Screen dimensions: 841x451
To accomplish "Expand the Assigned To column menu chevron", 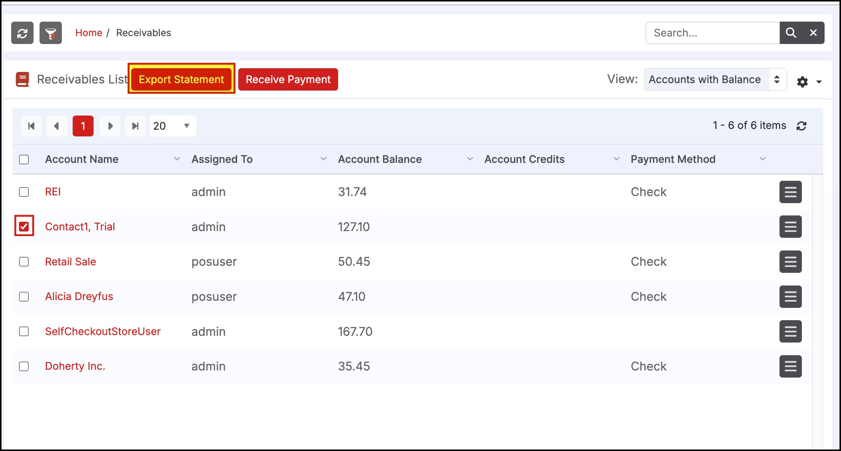I will click(324, 159).
